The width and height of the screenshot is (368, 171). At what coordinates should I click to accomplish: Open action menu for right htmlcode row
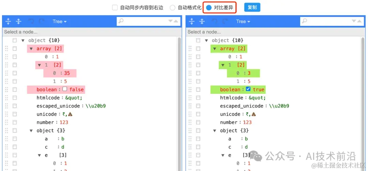[198, 98]
